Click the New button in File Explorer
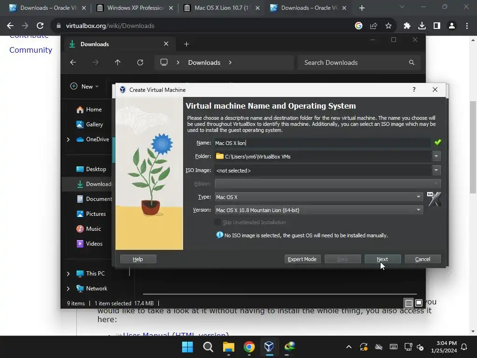The width and height of the screenshot is (477, 358). coord(85,86)
